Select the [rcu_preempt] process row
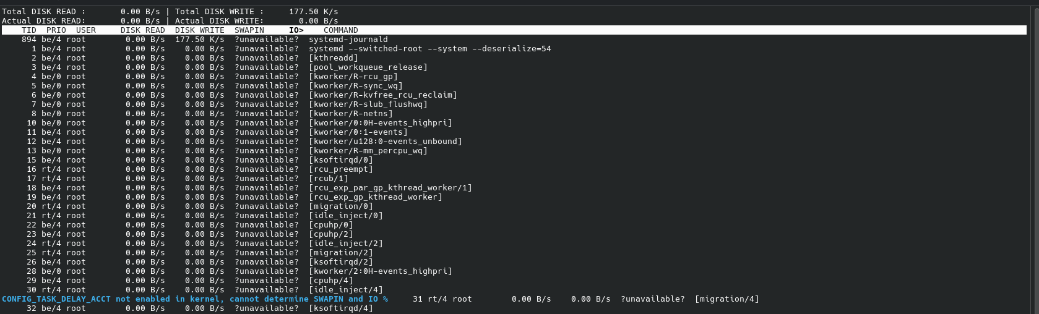Image resolution: width=1039 pixels, height=314 pixels. point(341,169)
